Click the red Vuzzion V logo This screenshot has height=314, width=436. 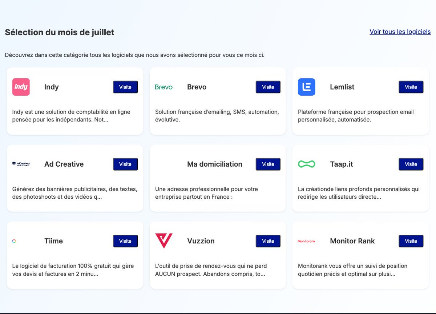pos(164,241)
